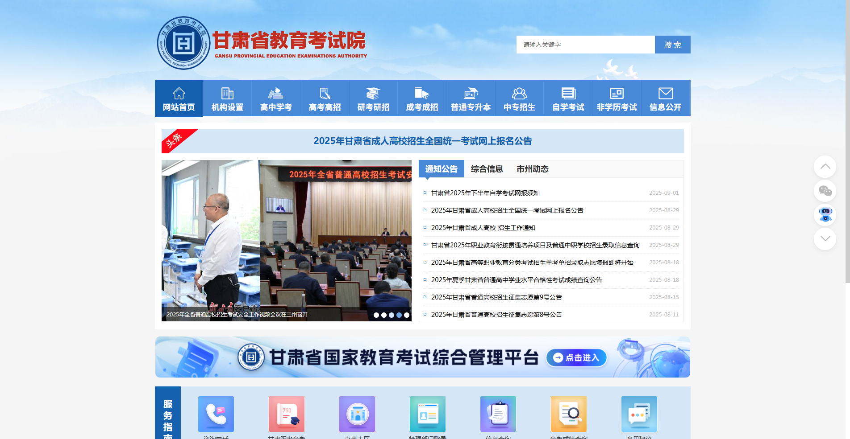Open the 意见建议 feedback icon

point(639,414)
